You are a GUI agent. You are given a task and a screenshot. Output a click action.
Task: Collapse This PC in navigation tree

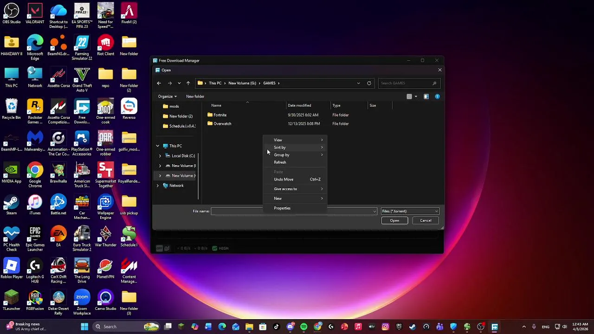[x=158, y=146]
